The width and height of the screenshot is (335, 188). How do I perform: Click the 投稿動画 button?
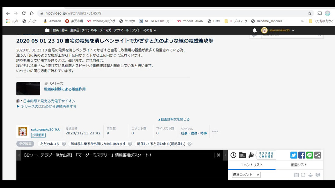(x=38, y=135)
